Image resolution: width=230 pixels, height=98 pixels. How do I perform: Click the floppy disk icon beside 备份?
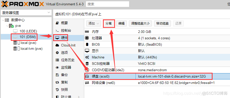57,75
